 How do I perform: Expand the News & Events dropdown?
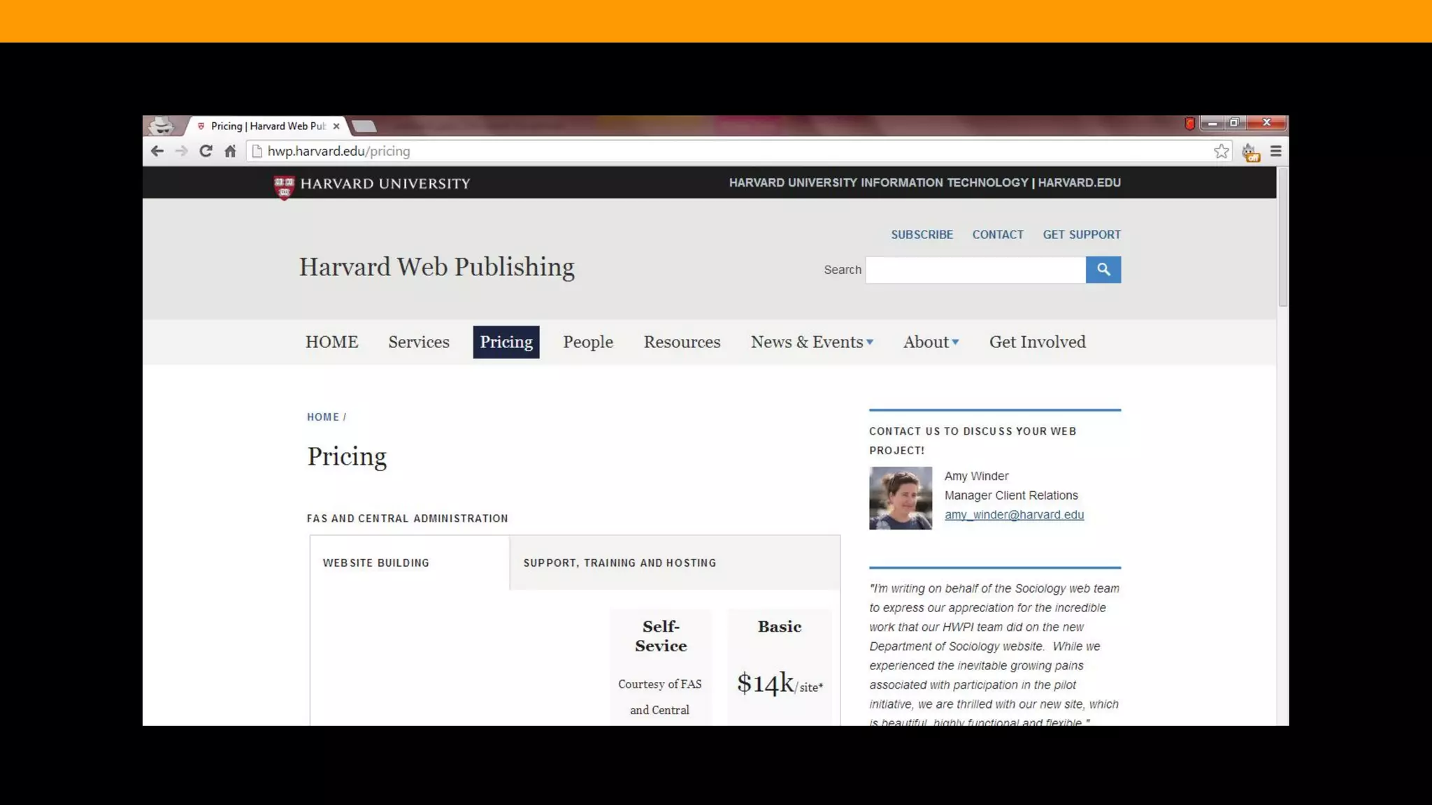[x=812, y=342]
